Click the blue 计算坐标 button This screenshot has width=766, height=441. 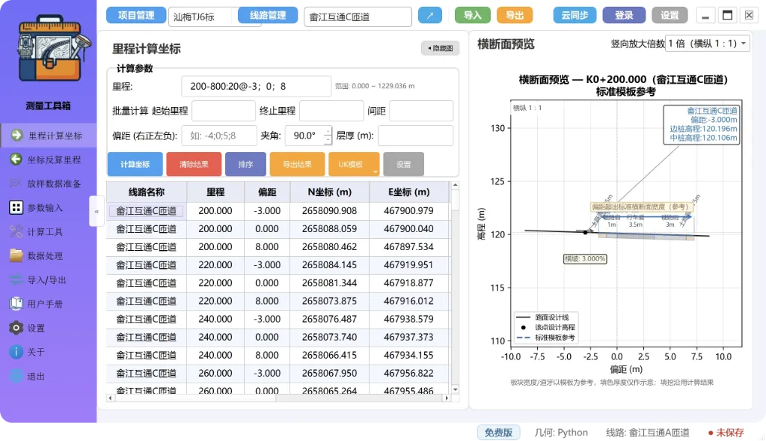[135, 164]
